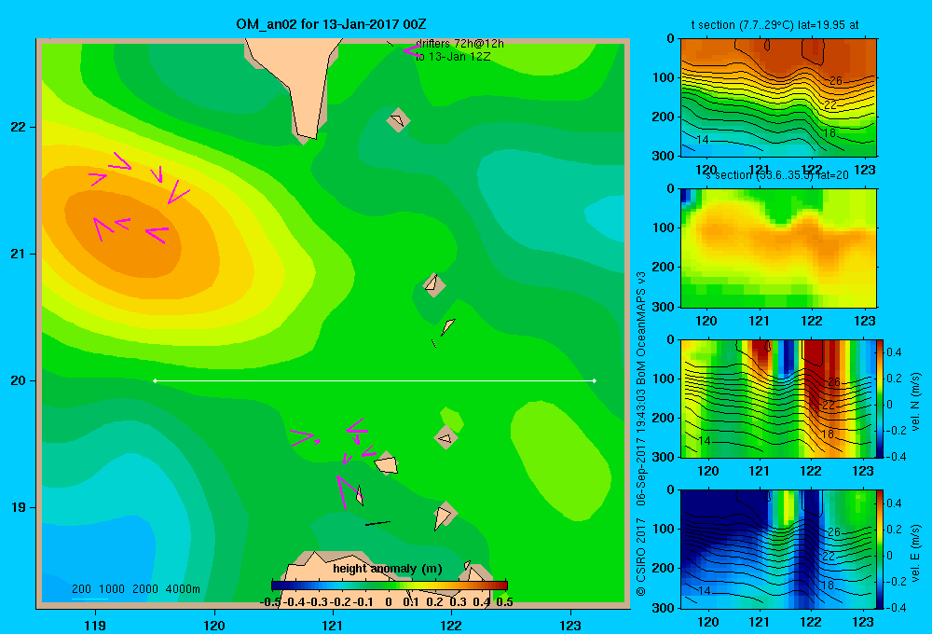Click the island near 122E, 20.8N
Screen dimensions: 932x634
click(x=434, y=284)
